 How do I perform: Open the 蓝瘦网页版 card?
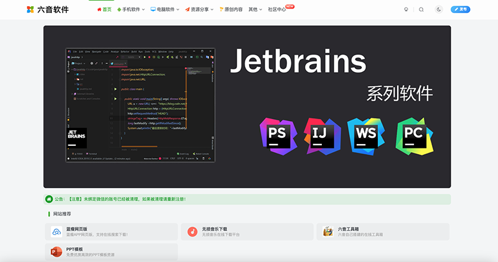click(x=111, y=232)
